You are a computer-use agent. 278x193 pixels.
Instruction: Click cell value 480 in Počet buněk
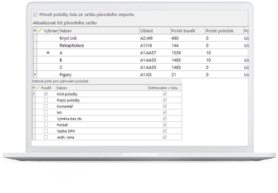pyautogui.click(x=175, y=38)
